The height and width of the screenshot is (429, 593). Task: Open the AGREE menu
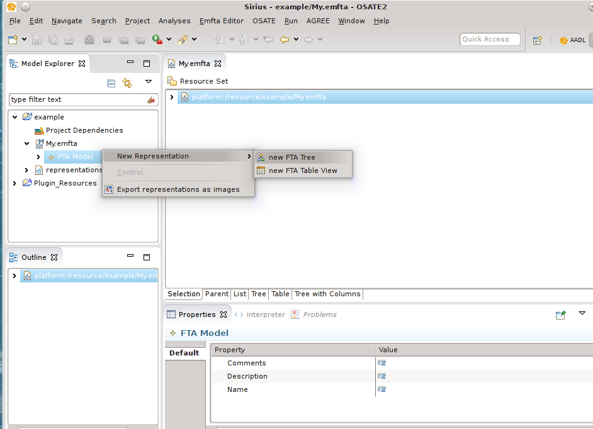(x=318, y=21)
